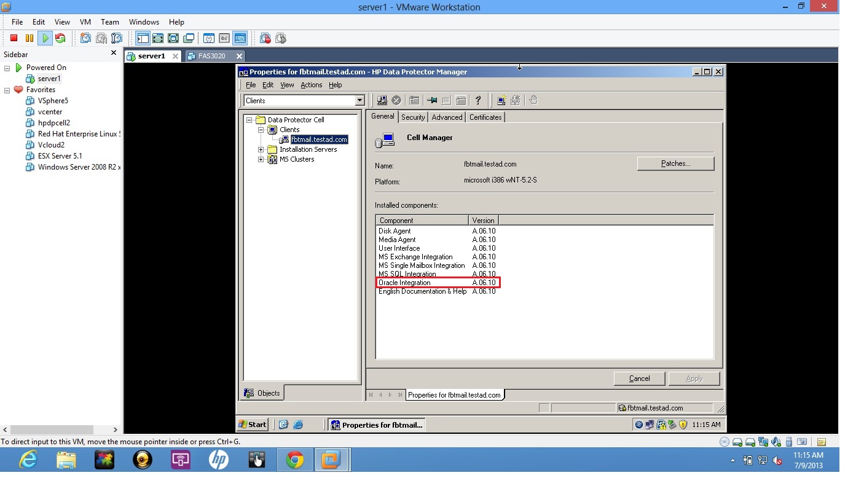This screenshot has width=864, height=494.
Task: Open Google Chrome from the taskbar
Action: click(x=294, y=460)
